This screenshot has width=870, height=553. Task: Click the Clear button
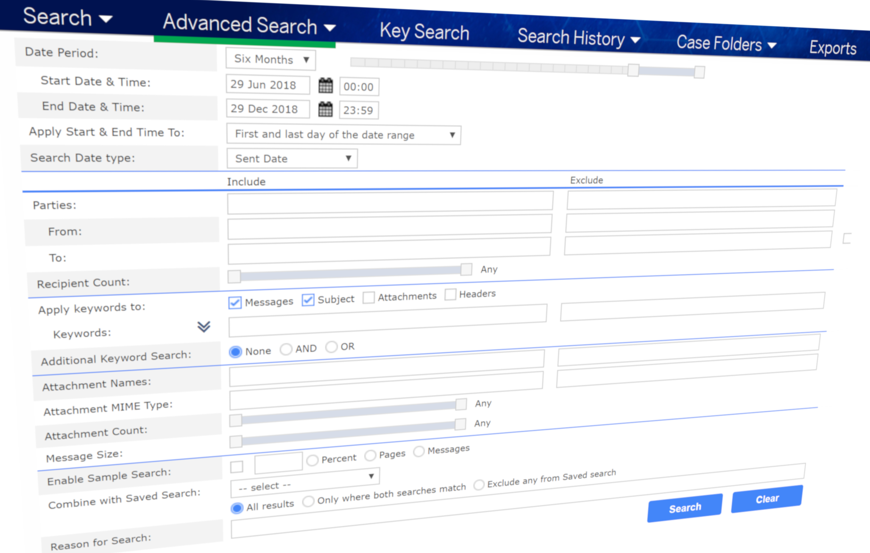click(x=767, y=499)
